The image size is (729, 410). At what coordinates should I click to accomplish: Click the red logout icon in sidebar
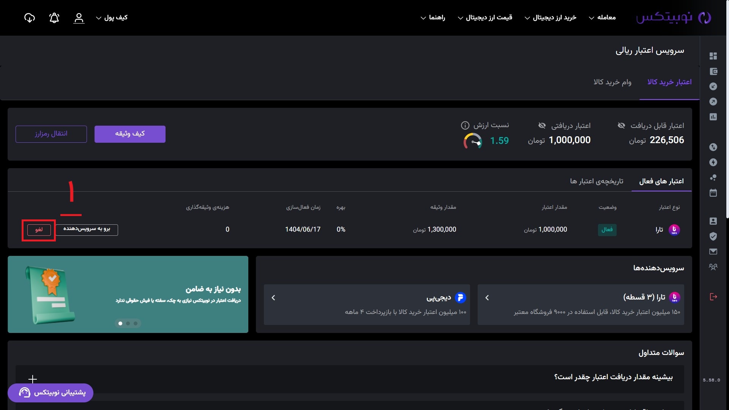[713, 297]
